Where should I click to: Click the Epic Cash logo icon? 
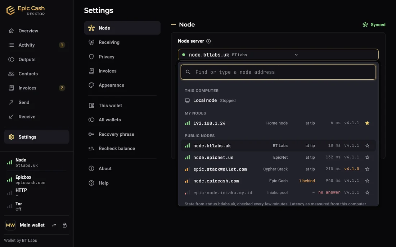[10, 10]
